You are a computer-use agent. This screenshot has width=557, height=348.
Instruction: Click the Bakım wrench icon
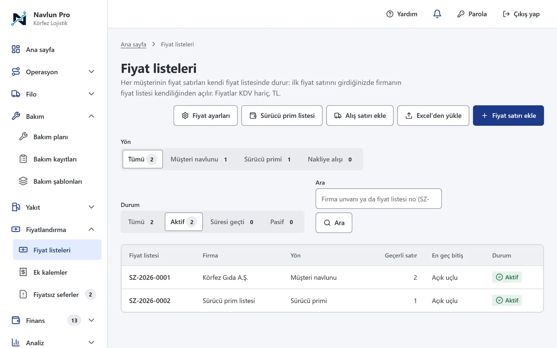tap(16, 116)
